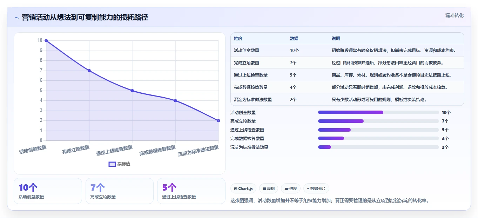Screen dimensions: 478x218
Task: Click the 完成数据核算数量 progress bar
Action: pos(378,138)
